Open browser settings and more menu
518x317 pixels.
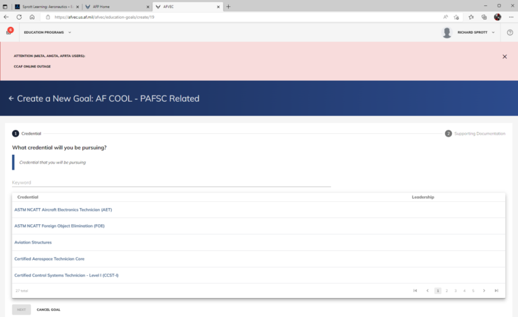[510, 17]
